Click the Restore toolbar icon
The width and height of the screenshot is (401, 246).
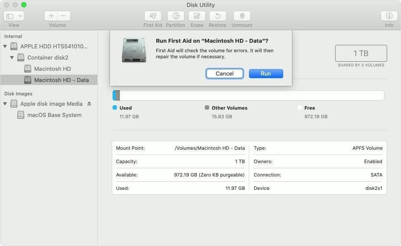(217, 16)
